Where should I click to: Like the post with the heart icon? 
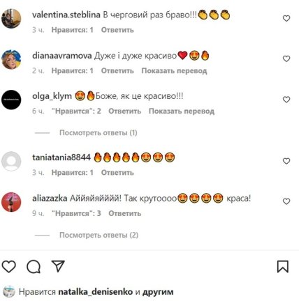click(9, 266)
